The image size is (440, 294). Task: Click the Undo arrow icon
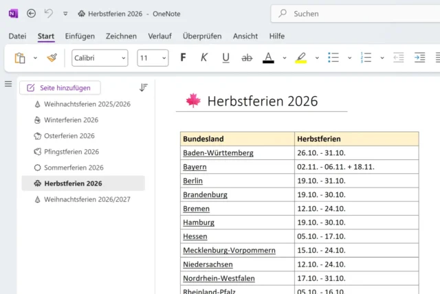point(48,13)
